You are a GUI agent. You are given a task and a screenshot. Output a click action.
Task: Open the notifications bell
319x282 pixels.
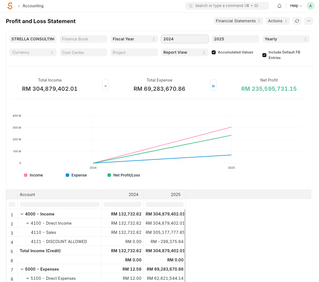point(279,6)
